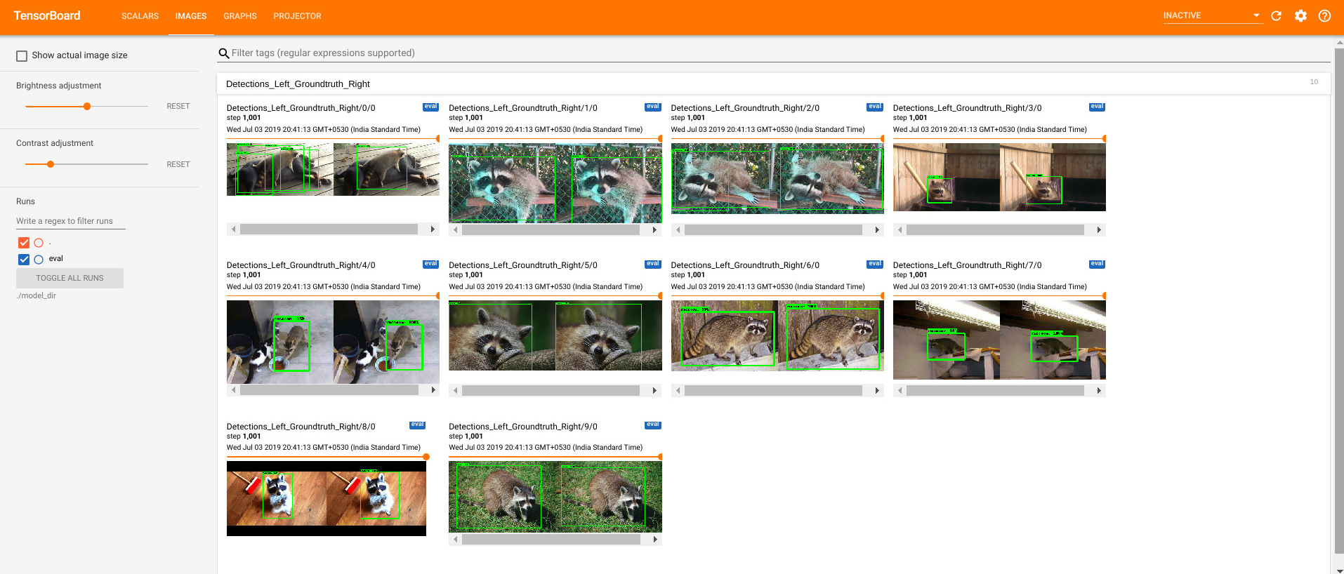Open TensorBoard settings gear icon

click(1300, 15)
